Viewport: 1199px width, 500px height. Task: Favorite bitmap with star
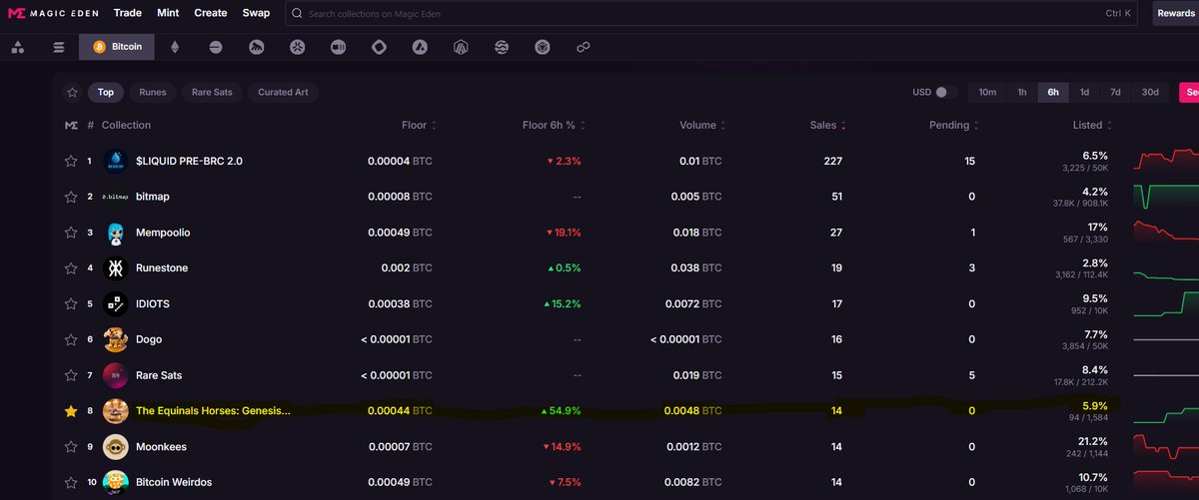71,197
